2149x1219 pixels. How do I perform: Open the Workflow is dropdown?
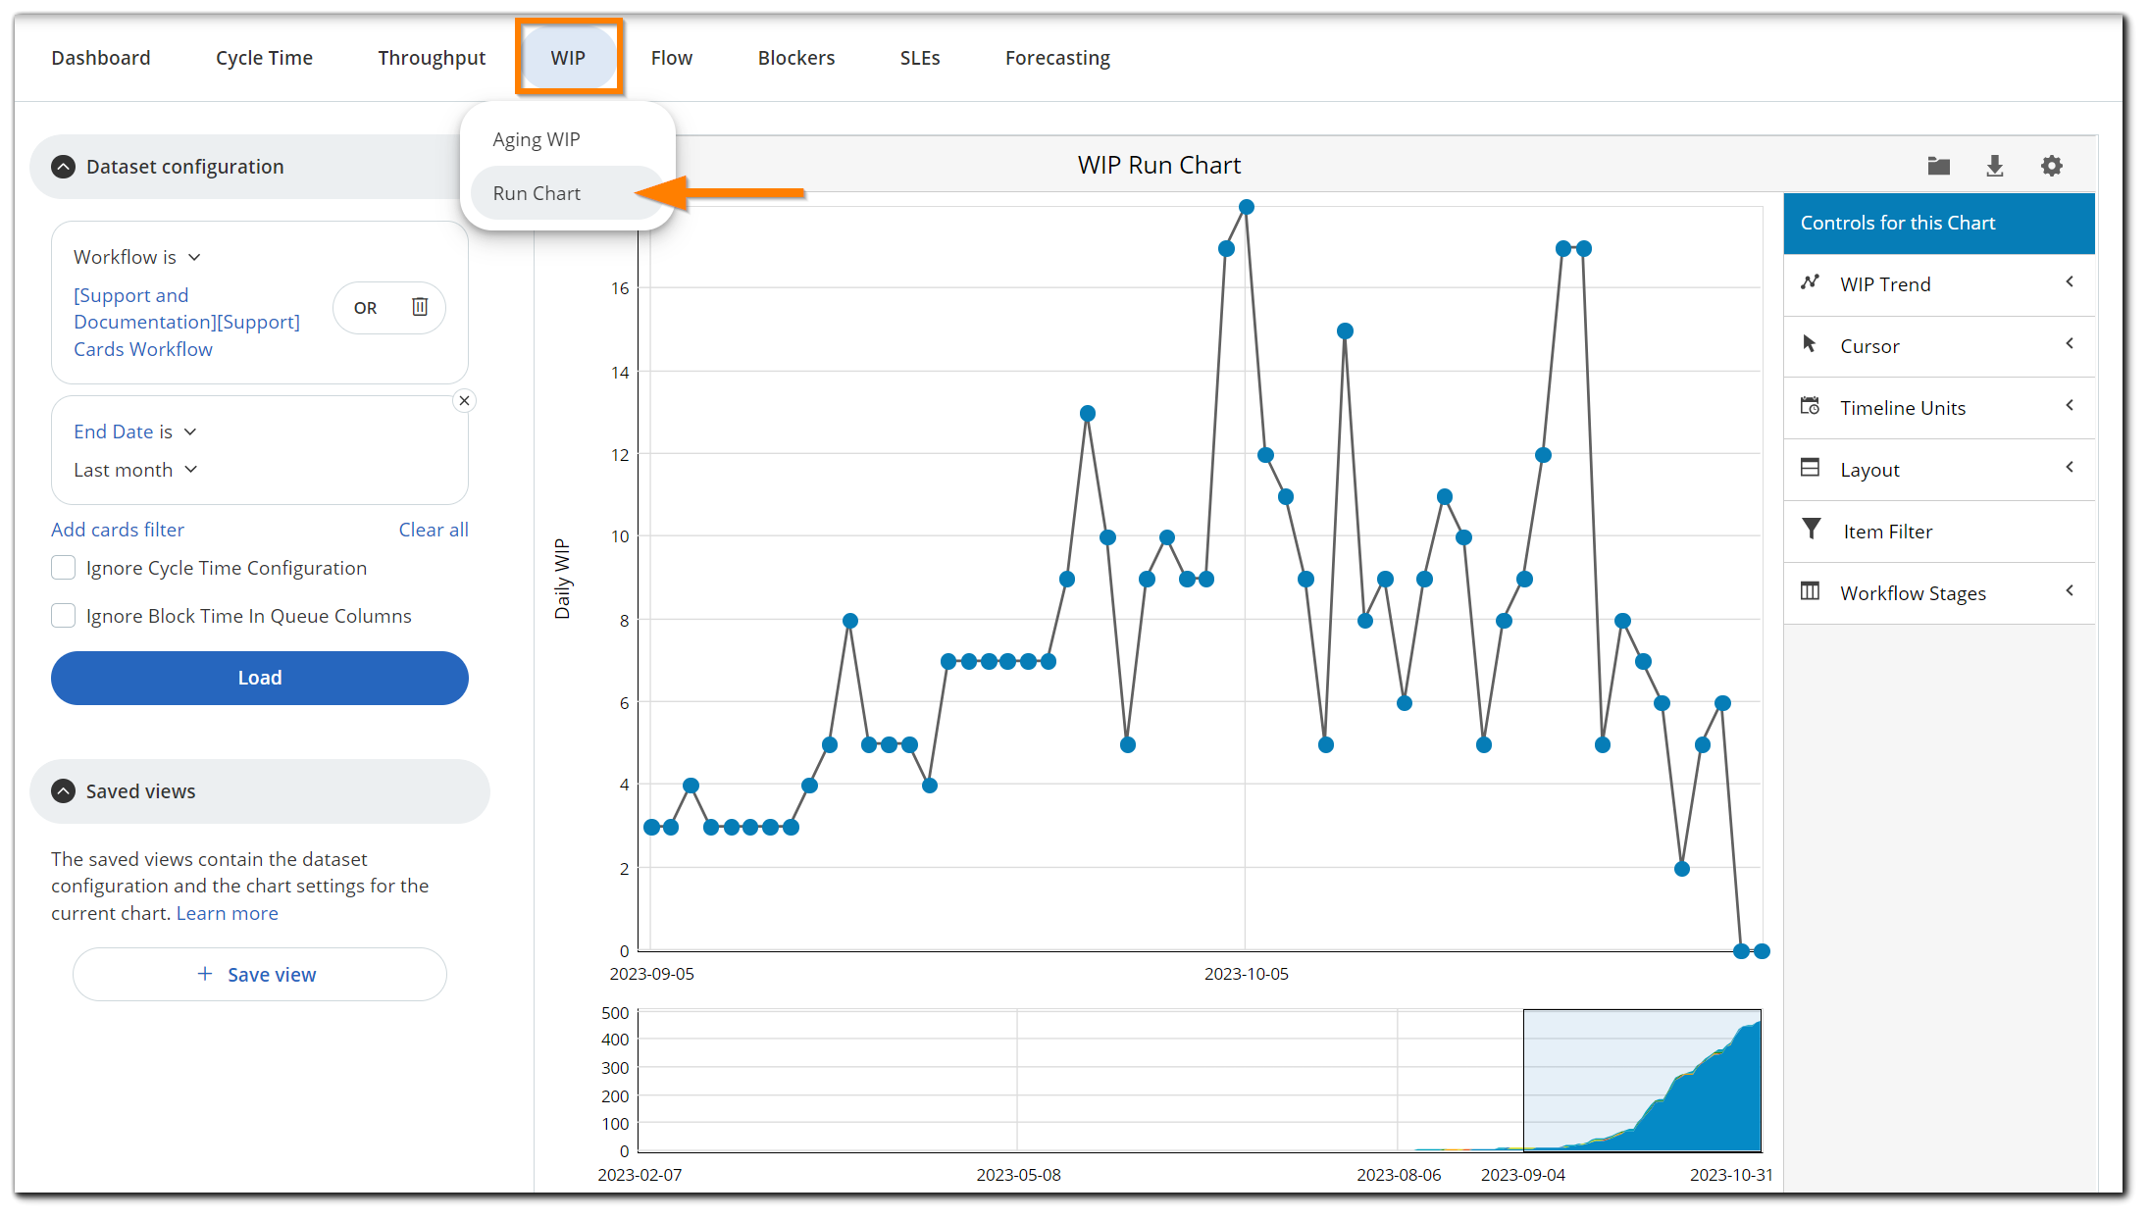pos(136,256)
